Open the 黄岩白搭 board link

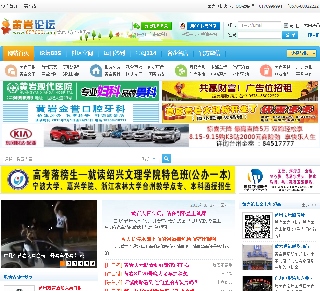28,67
